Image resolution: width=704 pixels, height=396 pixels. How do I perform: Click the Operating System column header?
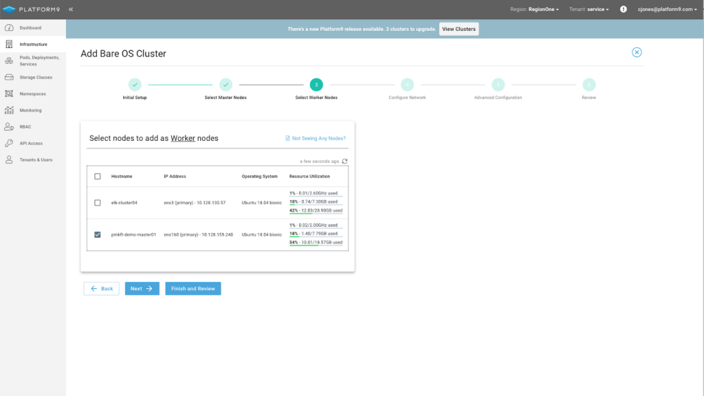click(x=259, y=177)
